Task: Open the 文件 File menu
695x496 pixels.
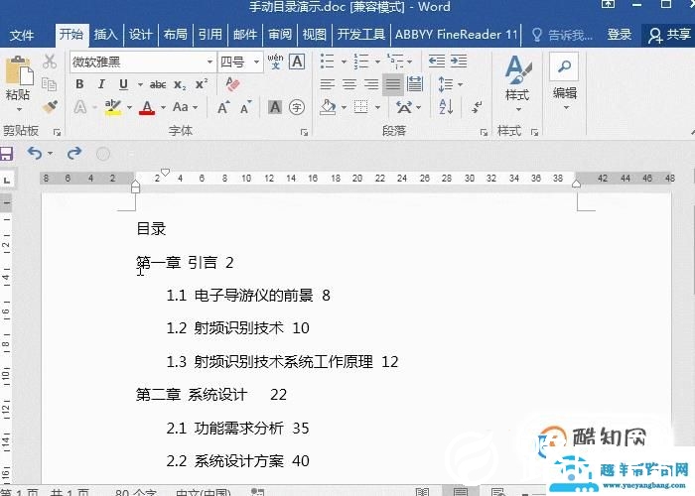Action: (x=22, y=35)
